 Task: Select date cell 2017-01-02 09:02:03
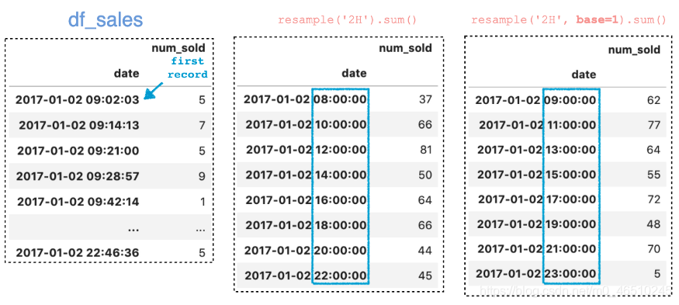(x=78, y=100)
